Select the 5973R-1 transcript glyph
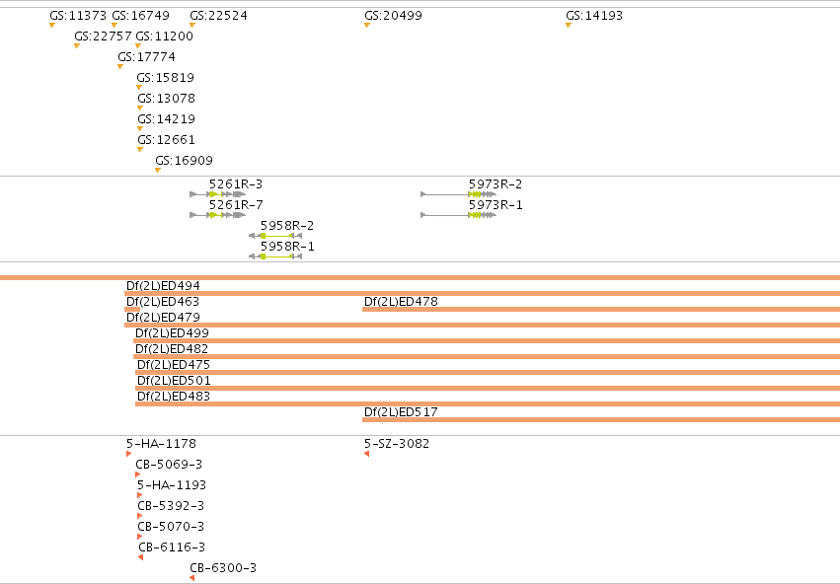The image size is (840, 584). tap(458, 215)
